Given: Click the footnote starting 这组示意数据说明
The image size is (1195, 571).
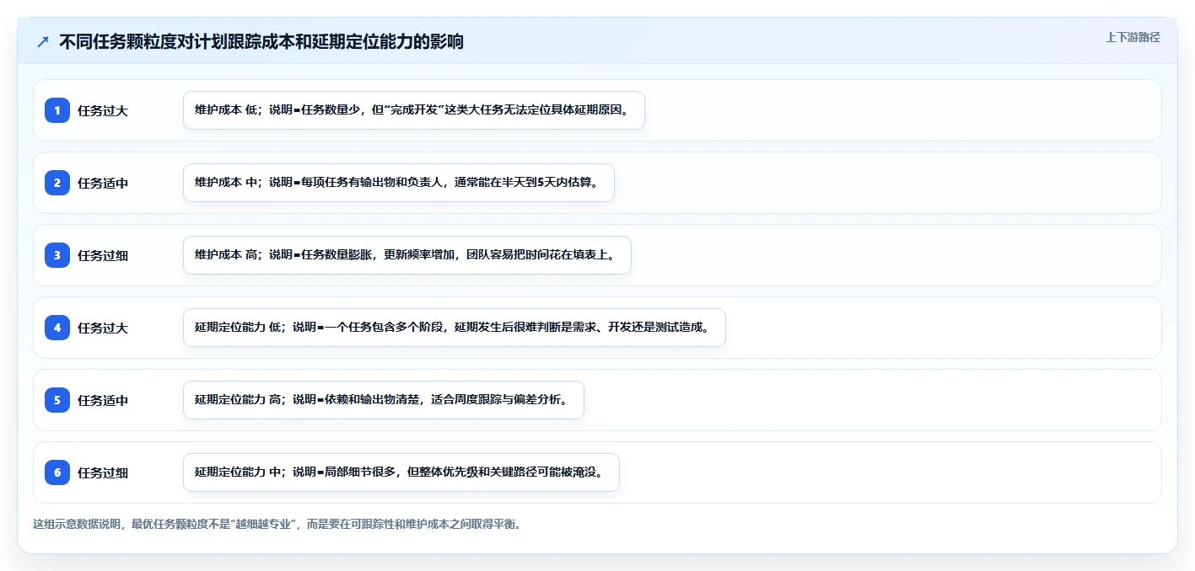Looking at the screenshot, I should click(x=277, y=524).
